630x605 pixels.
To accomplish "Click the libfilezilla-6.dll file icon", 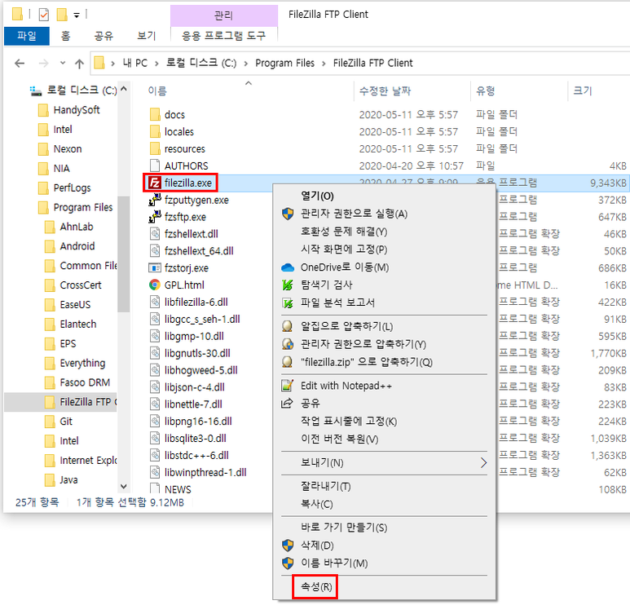I will (x=155, y=302).
